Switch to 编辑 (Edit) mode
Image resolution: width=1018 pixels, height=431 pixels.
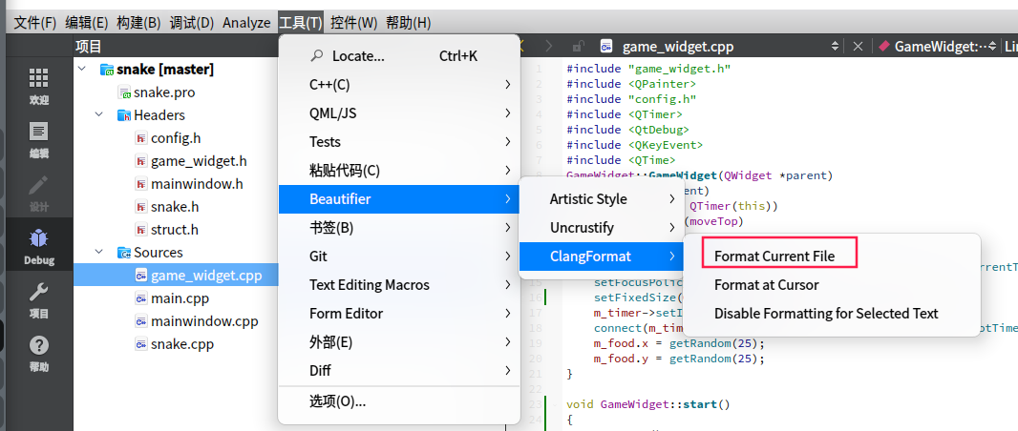tap(39, 140)
